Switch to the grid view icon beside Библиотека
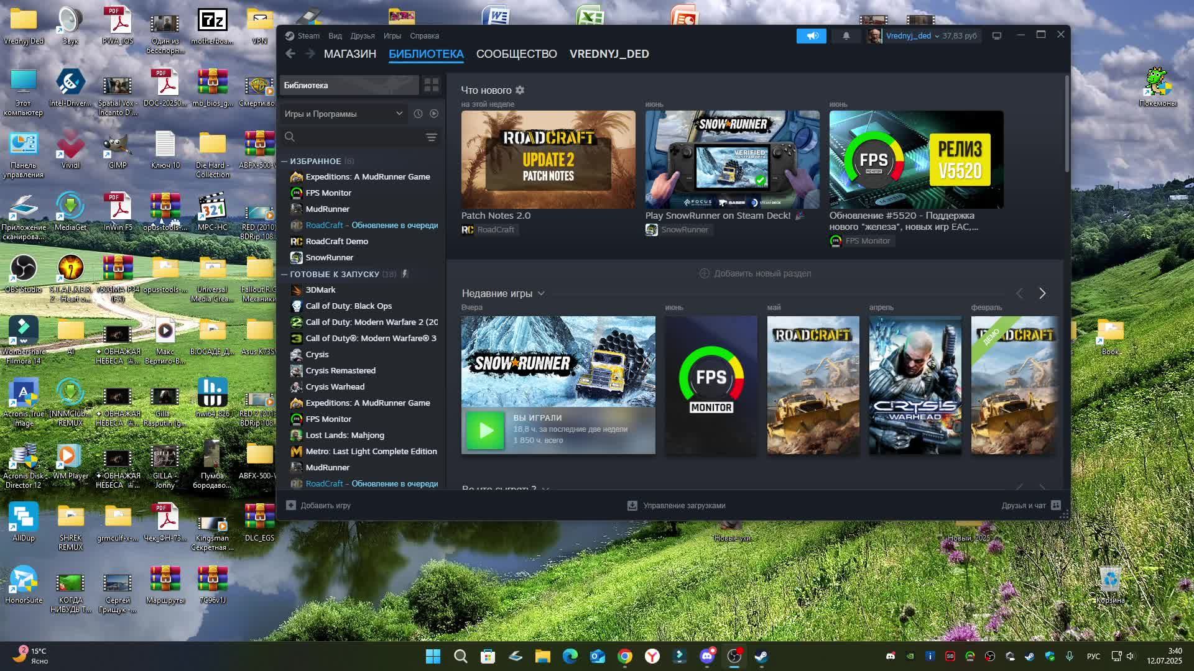Viewport: 1194px width, 671px height. click(x=431, y=85)
